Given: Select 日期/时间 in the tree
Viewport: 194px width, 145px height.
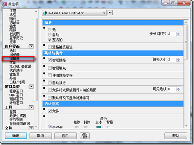Looking at the screenshot, I should (x=17, y=82).
